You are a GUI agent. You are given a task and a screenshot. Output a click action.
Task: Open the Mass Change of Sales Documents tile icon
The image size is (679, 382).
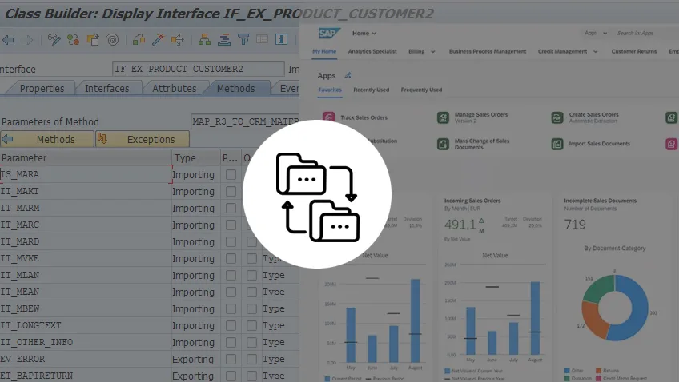coord(443,144)
